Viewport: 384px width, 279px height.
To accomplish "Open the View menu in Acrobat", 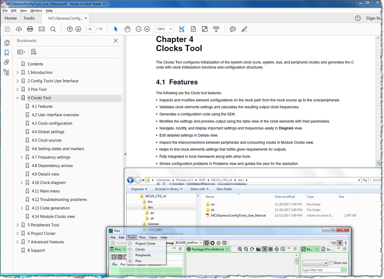I will click(23, 10).
